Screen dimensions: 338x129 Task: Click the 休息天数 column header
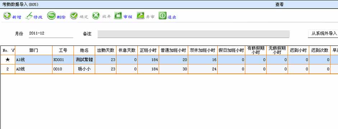(x=127, y=51)
